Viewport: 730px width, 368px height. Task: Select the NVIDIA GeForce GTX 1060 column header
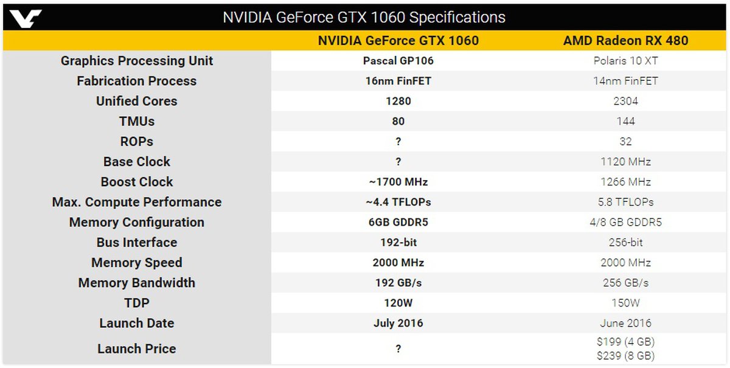coord(398,41)
